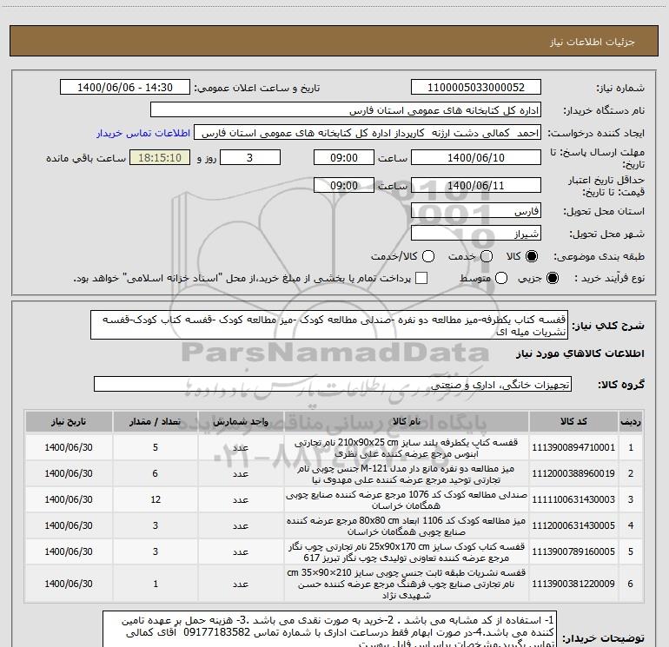Click the response deadline time 09:00
Screen dimensions: 669x647
pos(344,157)
